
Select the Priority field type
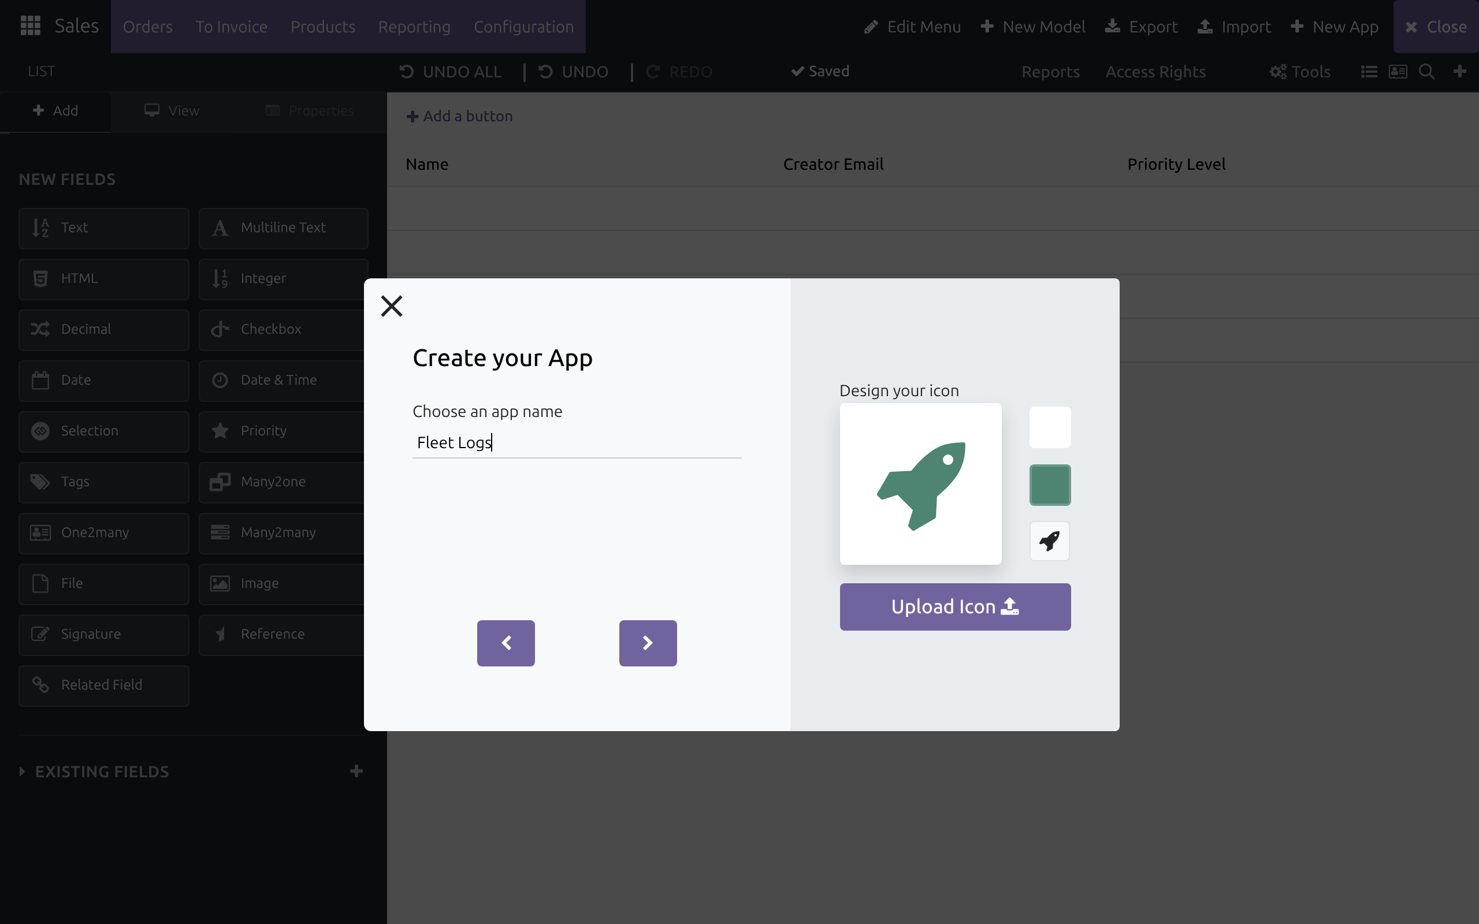[x=282, y=431]
